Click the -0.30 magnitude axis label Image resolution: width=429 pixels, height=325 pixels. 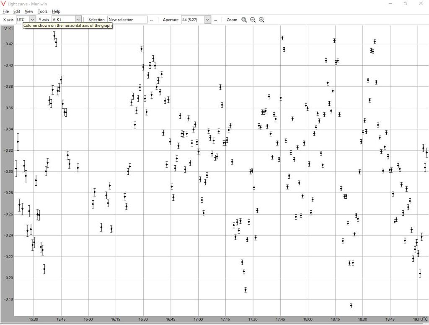(x=8, y=171)
